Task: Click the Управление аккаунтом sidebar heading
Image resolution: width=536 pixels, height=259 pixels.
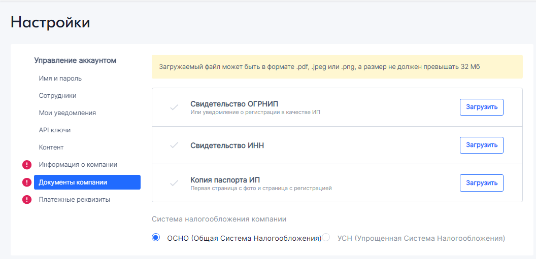Action: tap(75, 61)
